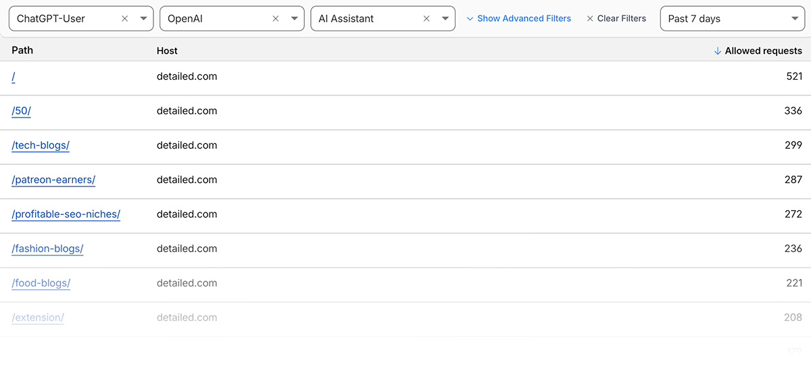Sort by the Path column header
The width and height of the screenshot is (811, 367).
(22, 51)
